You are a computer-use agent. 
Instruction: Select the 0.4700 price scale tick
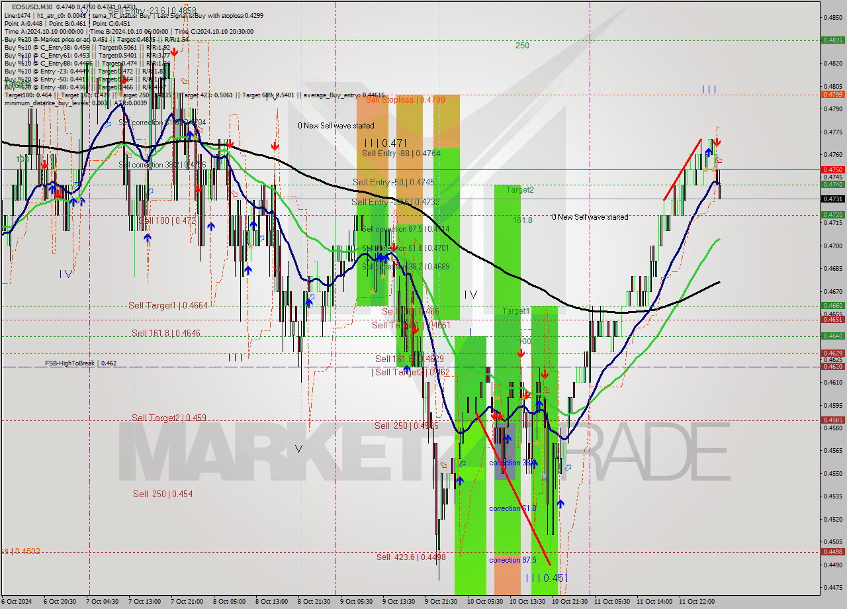(833, 246)
